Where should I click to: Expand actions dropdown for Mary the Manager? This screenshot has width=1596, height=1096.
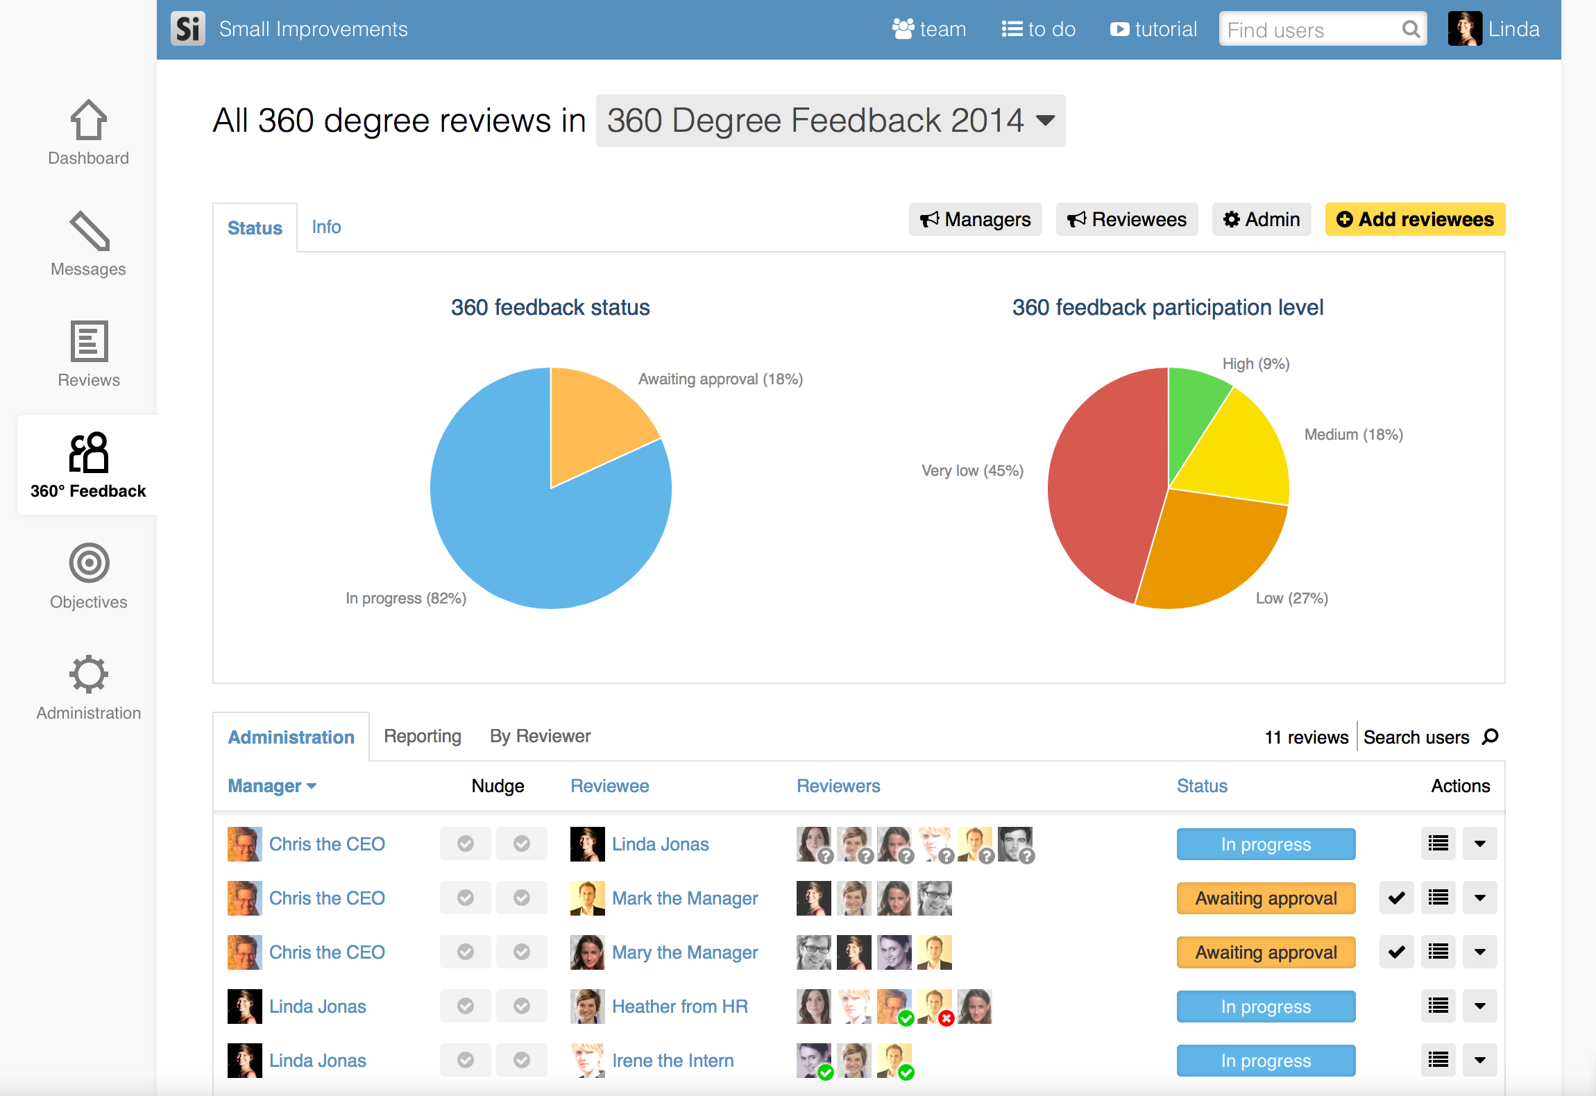(1479, 952)
